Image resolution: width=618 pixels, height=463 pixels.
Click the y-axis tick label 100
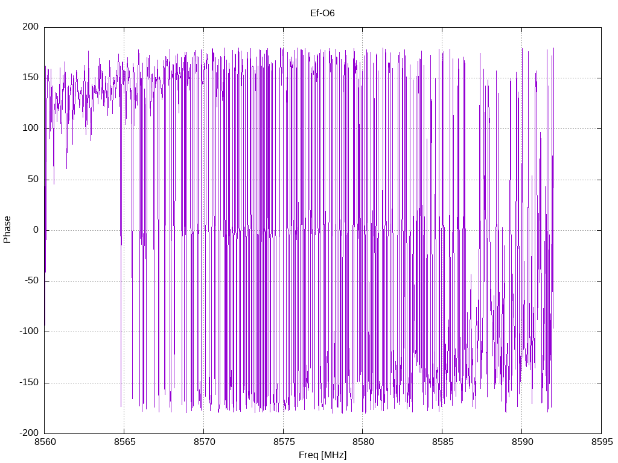point(31,128)
